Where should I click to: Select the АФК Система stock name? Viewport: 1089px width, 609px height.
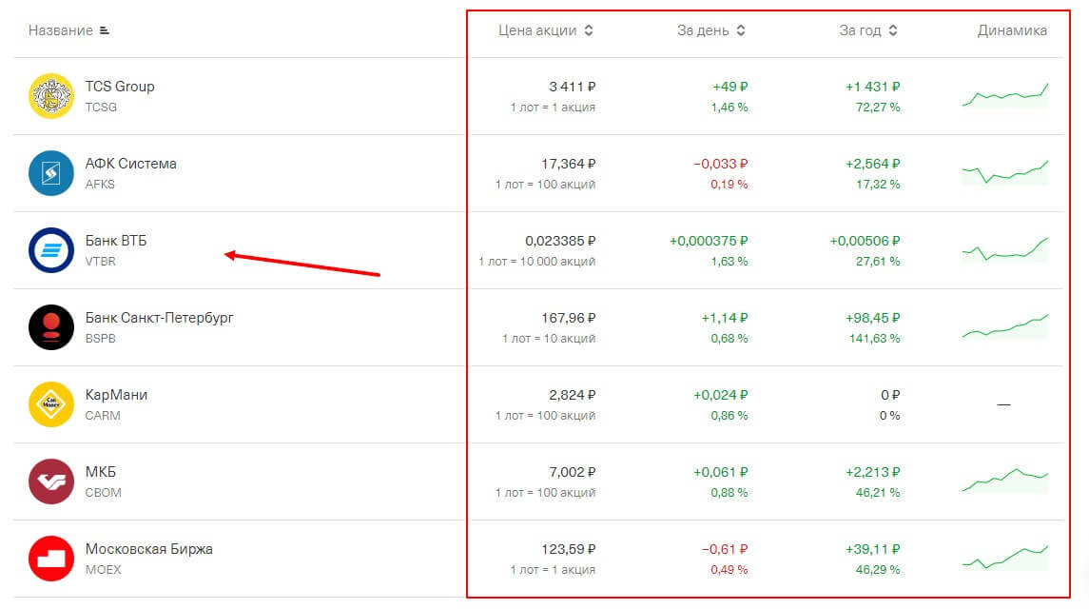(131, 164)
